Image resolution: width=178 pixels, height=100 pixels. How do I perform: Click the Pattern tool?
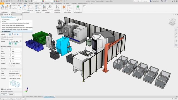38,6
